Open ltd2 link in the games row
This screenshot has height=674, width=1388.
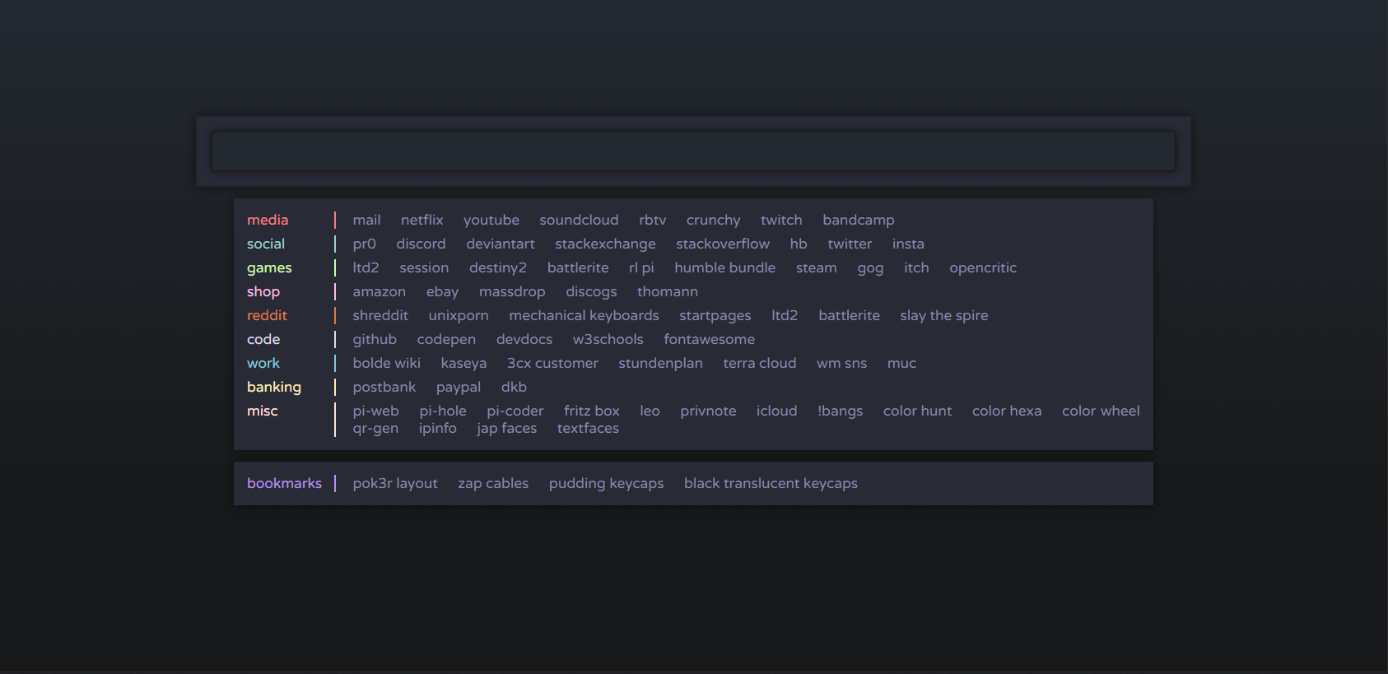tap(366, 267)
